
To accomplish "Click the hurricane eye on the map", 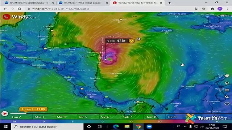I will click(x=109, y=59).
